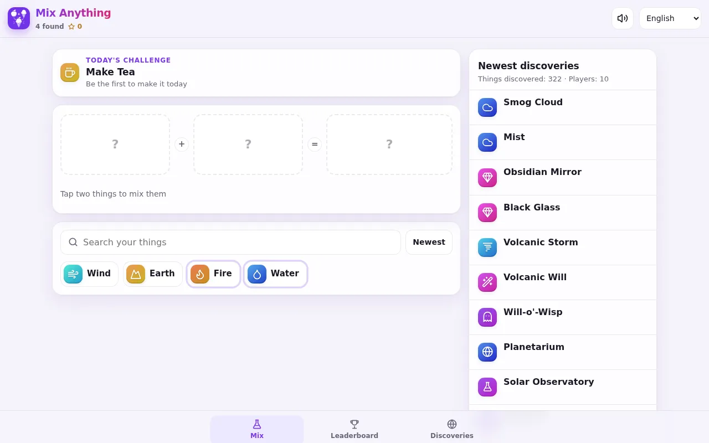
Task: Pick the Earth element chip
Action: pyautogui.click(x=153, y=274)
